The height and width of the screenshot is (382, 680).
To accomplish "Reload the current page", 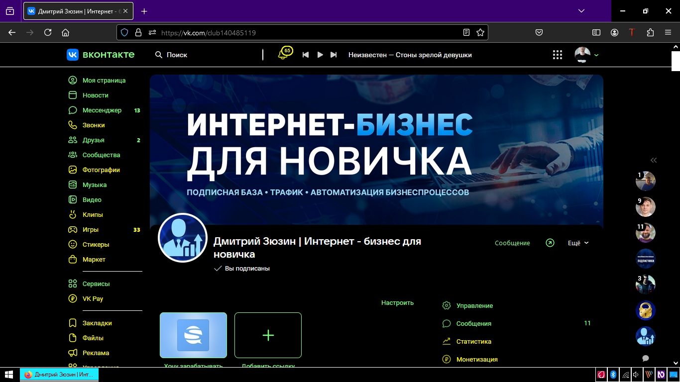I will pos(48,32).
